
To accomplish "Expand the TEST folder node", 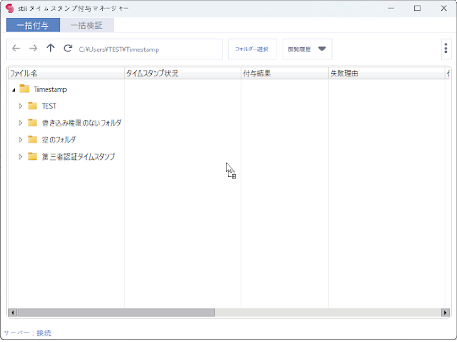I will [20, 106].
